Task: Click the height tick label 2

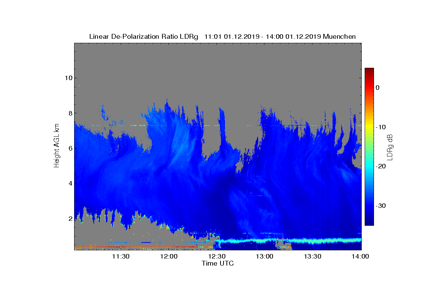Action: (70, 219)
